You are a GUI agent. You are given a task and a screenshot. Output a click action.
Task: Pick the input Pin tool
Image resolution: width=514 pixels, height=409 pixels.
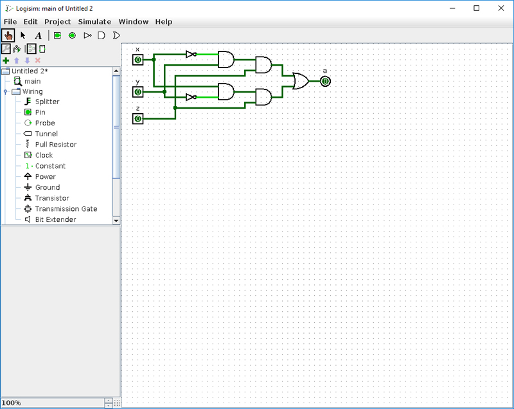(57, 35)
